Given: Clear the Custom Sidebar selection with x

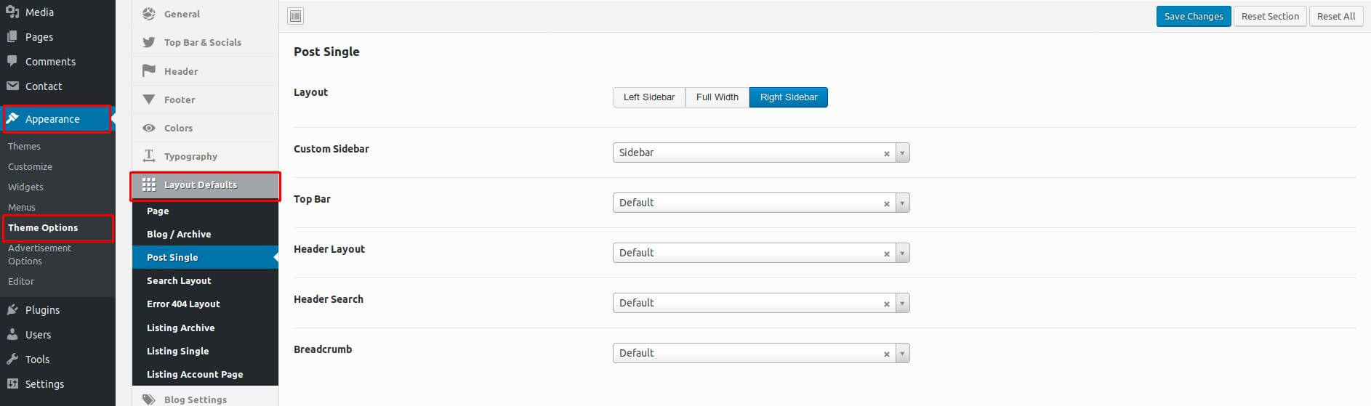Looking at the screenshot, I should coord(886,153).
